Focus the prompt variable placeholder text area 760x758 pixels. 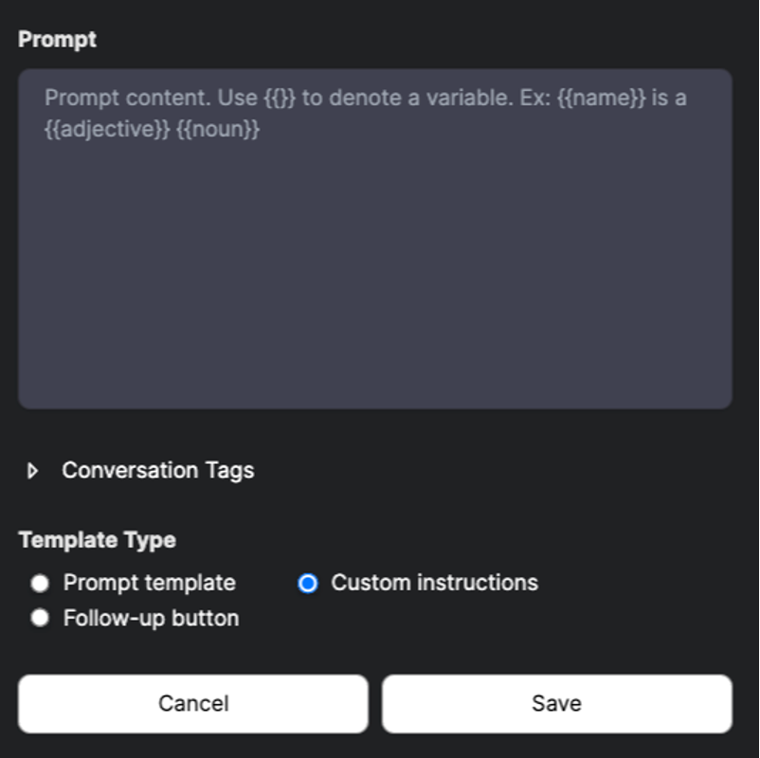[x=375, y=237]
